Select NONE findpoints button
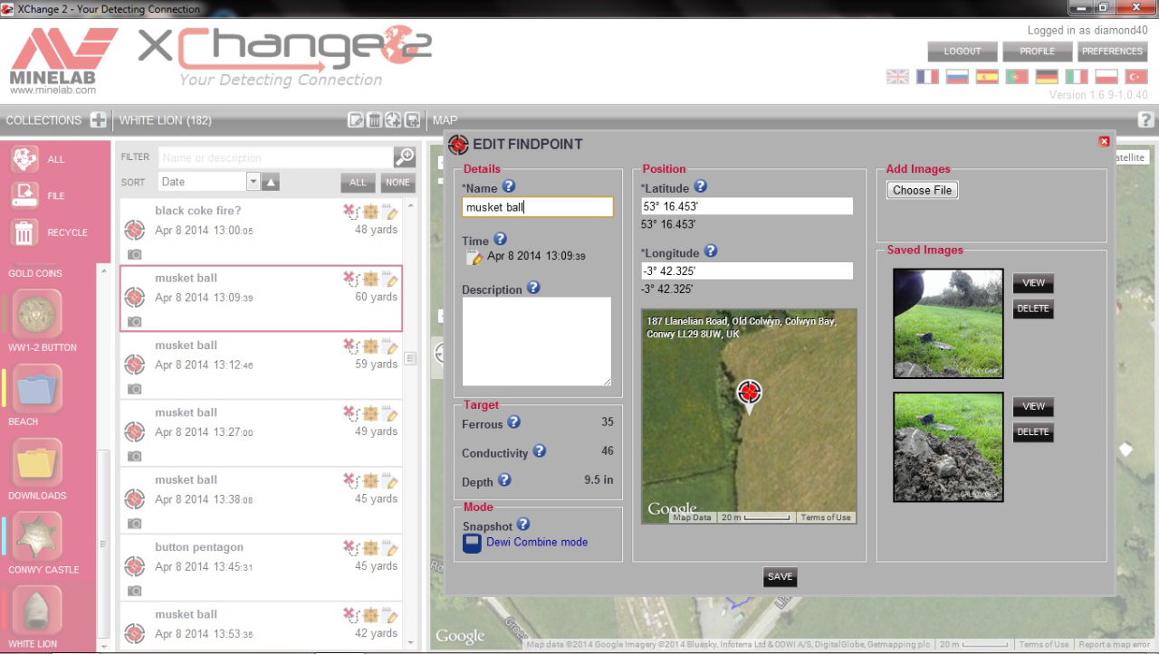The width and height of the screenshot is (1159, 654). click(x=398, y=183)
